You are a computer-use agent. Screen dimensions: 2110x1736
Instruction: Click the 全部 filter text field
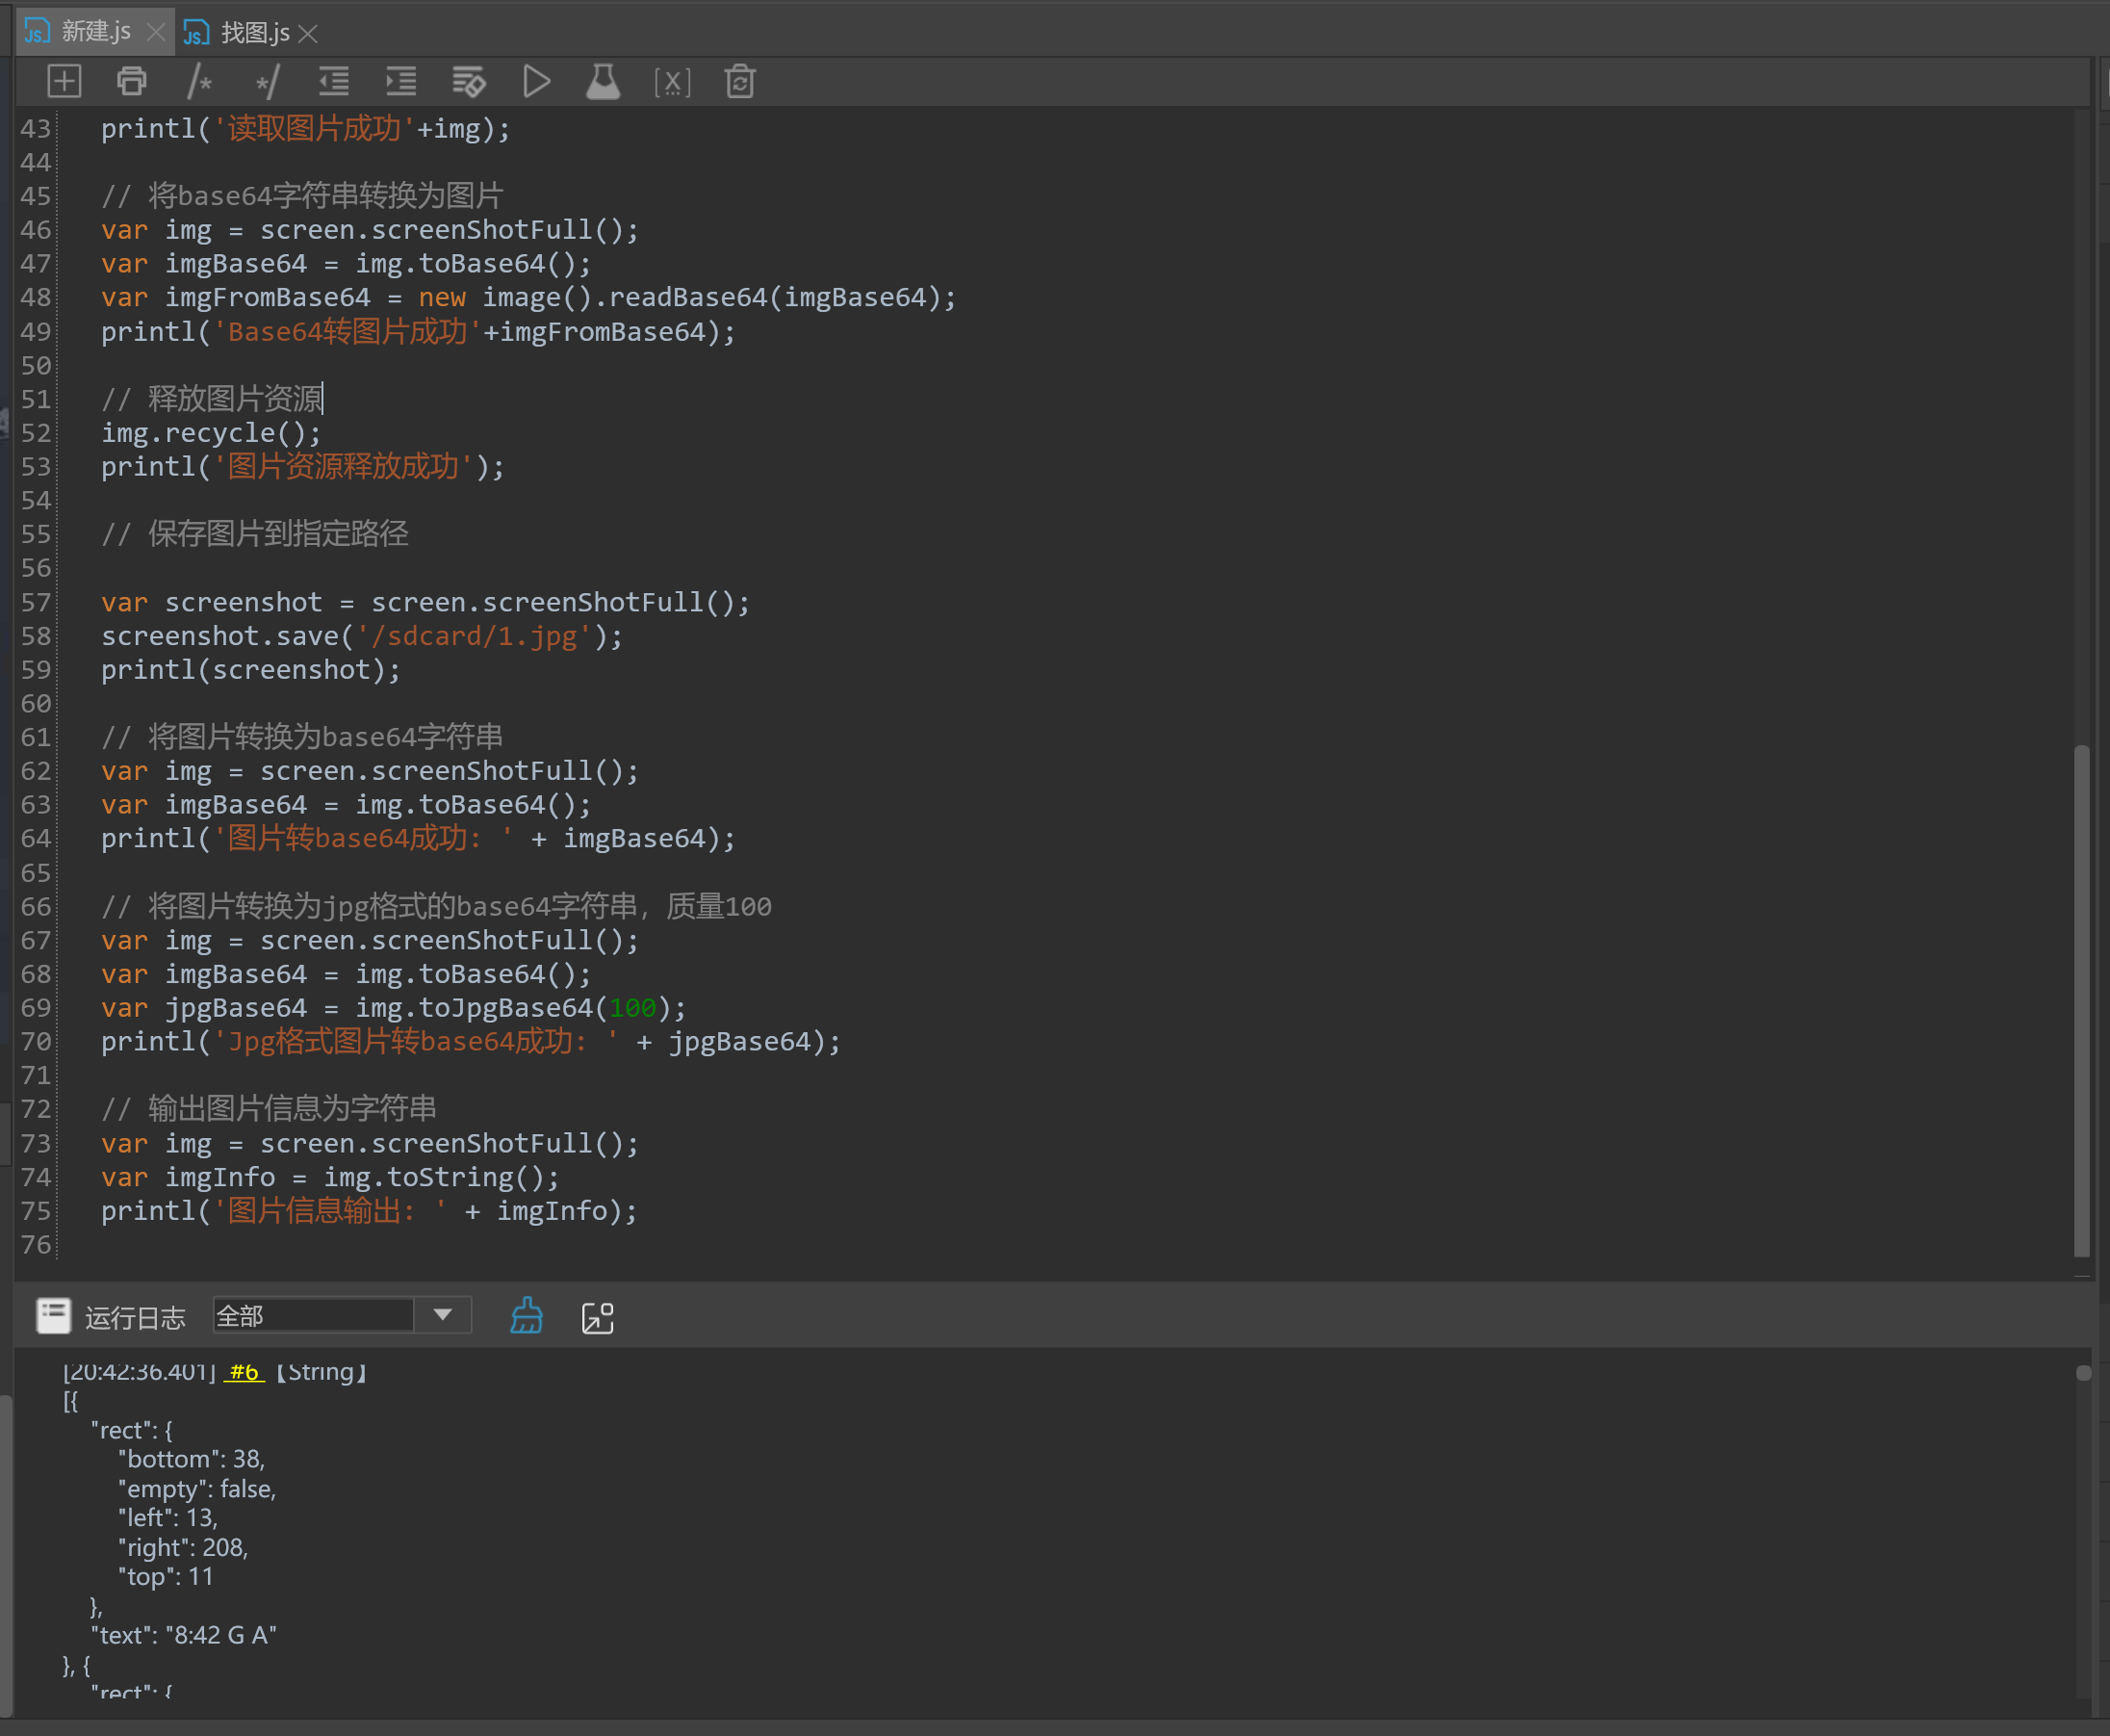[313, 1314]
